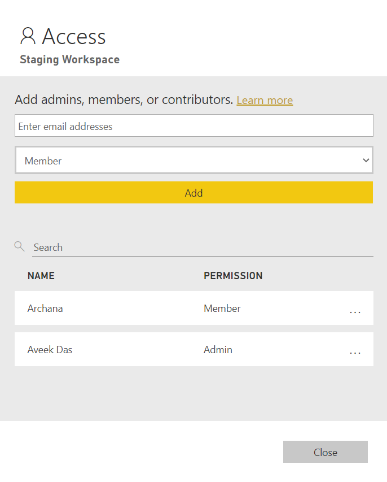Screen dimensions: 387x482
Task: Open the Learn more link
Action: pos(265,101)
